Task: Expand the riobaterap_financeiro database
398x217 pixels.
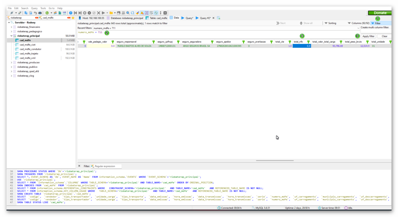Action: coord(11,27)
